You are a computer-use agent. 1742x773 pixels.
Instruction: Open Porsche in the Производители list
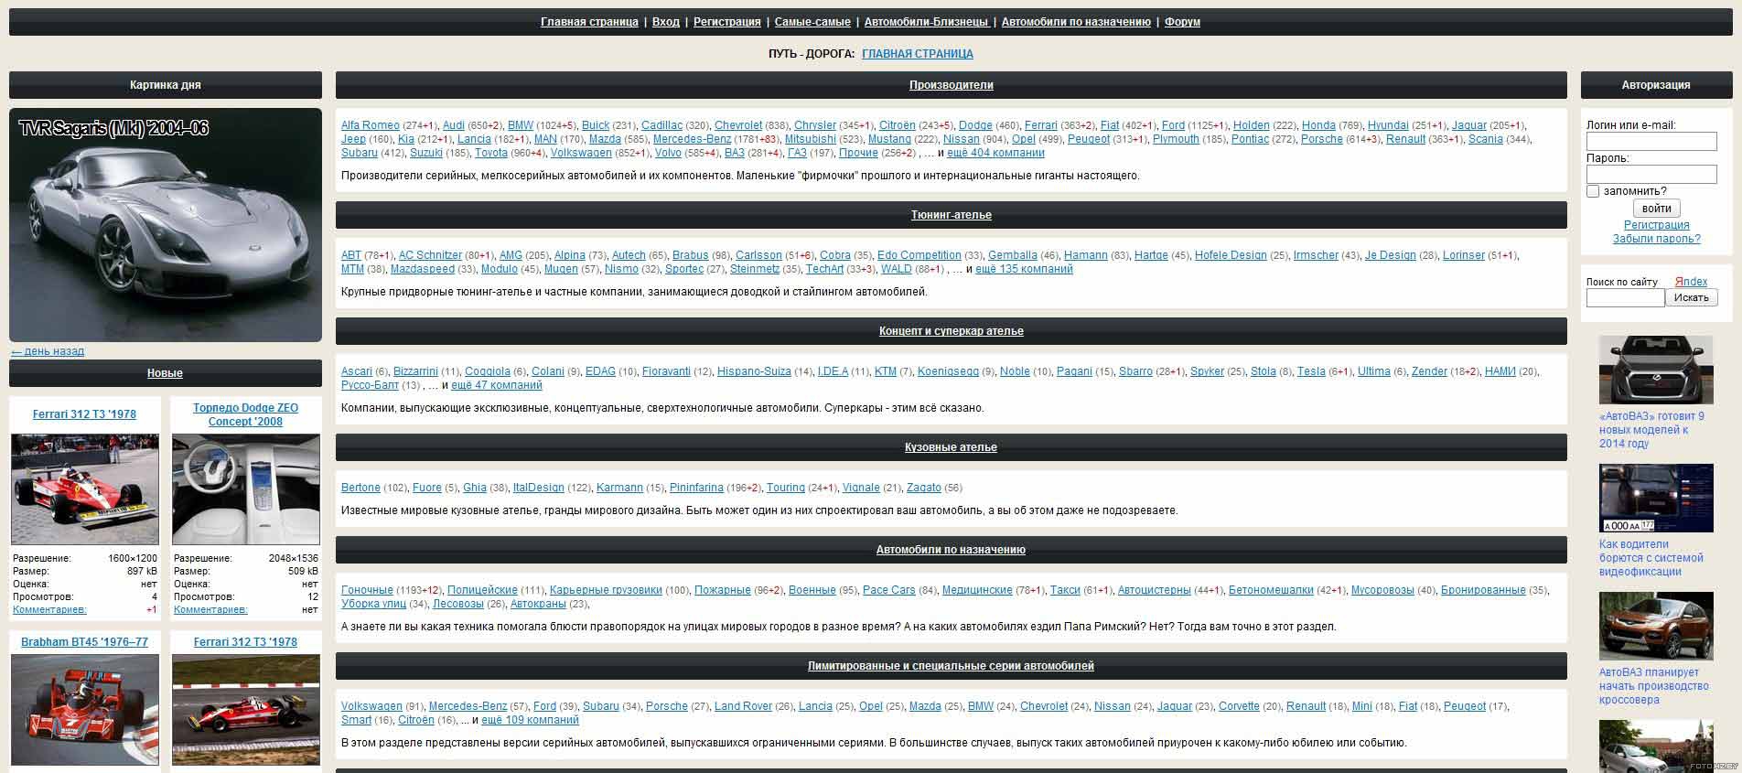[x=1322, y=139]
